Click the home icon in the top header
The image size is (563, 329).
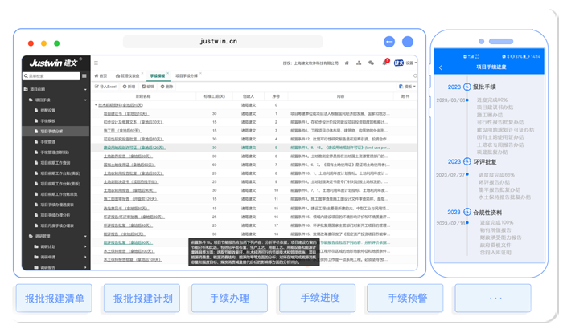coord(348,63)
